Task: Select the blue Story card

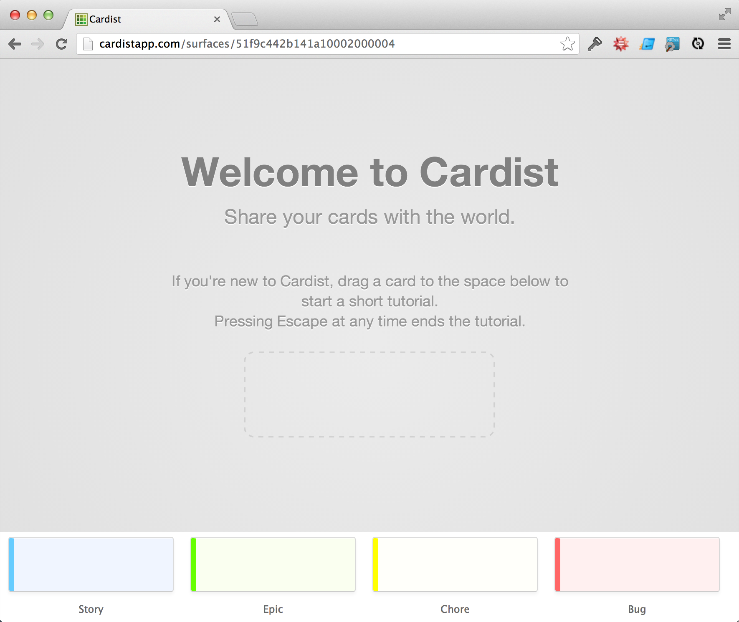Action: 91,564
